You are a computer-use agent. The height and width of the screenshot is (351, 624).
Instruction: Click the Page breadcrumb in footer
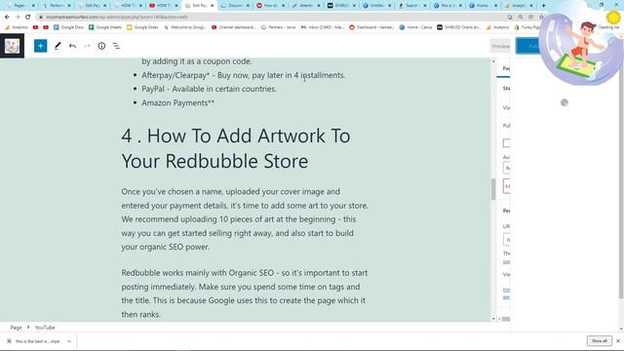[x=16, y=328]
